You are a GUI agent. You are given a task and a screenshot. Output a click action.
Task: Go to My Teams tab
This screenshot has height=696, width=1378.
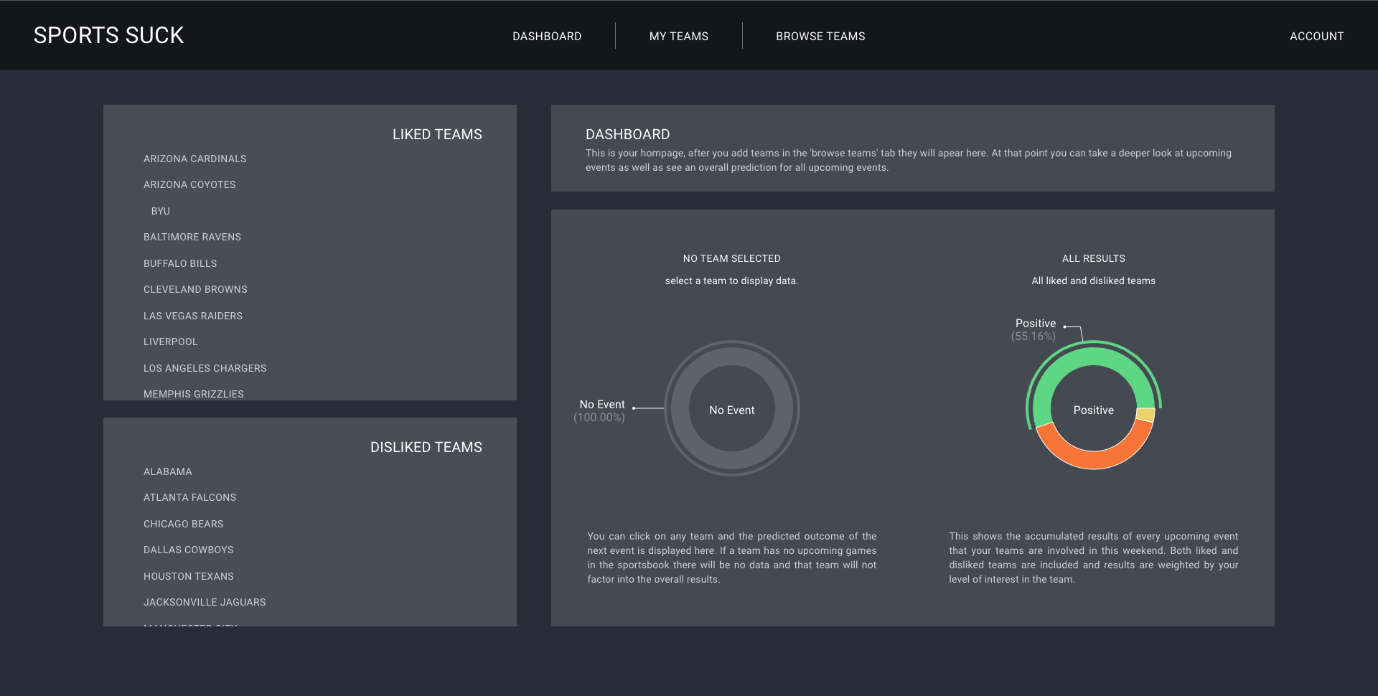(x=678, y=36)
